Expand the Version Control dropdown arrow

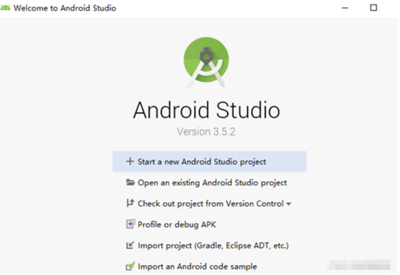tap(289, 204)
